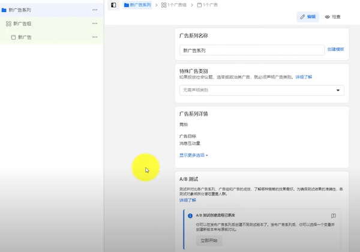Switch to 编辑 mode
The height and width of the screenshot is (252, 360).
[x=308, y=17]
